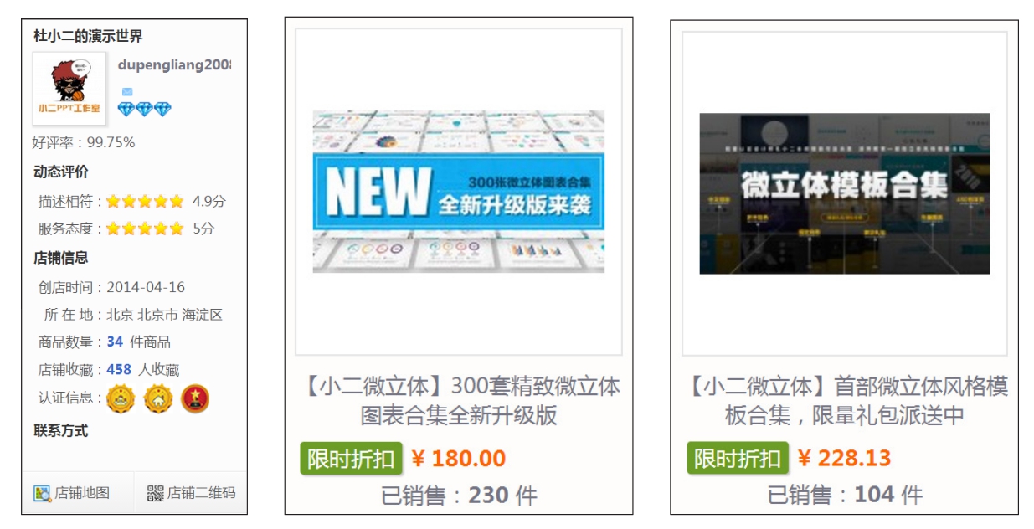
Task: Click the blue diamond seller rank icons
Action: point(144,109)
